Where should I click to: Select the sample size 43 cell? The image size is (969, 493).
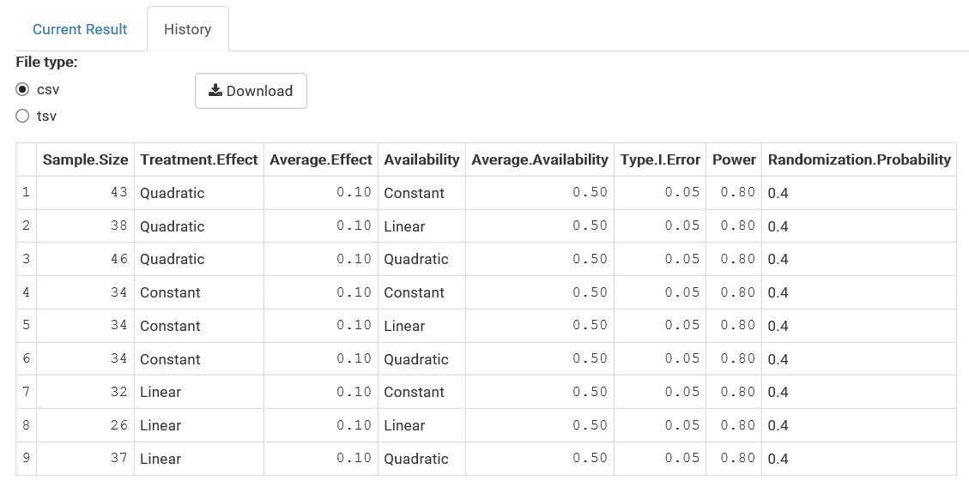pyautogui.click(x=119, y=193)
